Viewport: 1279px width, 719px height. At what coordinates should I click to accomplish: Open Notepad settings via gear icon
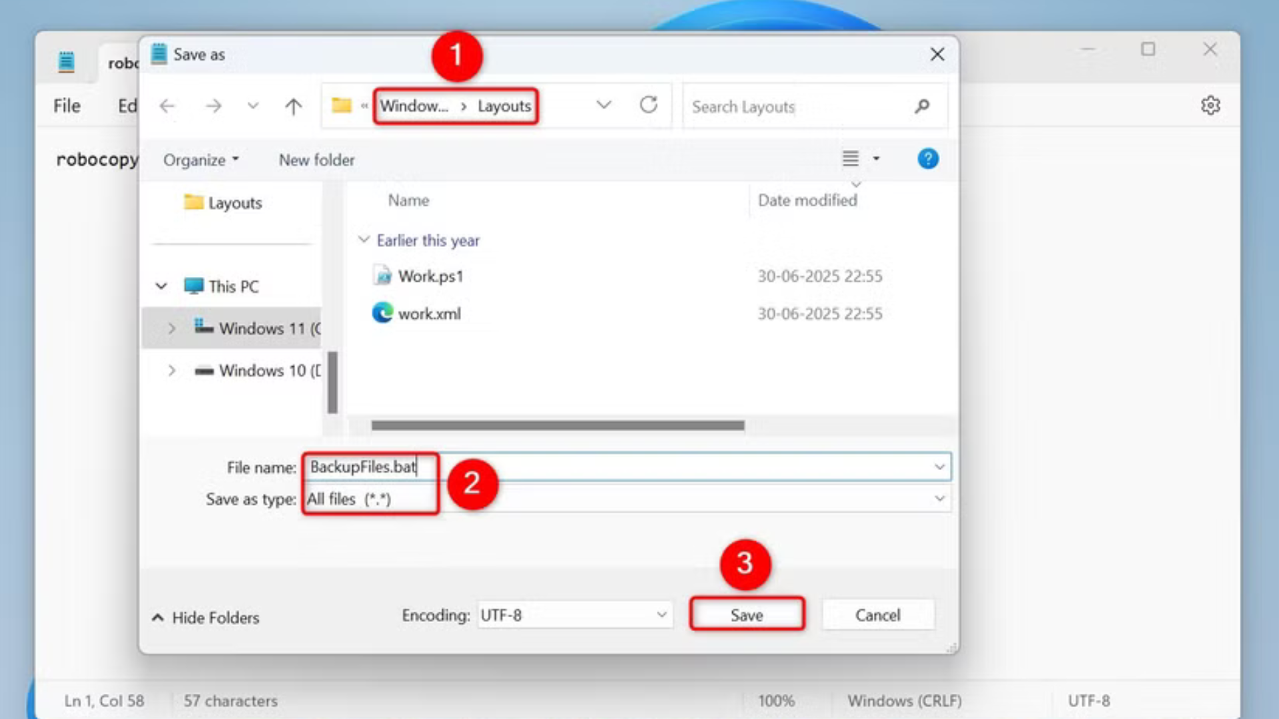coord(1211,105)
